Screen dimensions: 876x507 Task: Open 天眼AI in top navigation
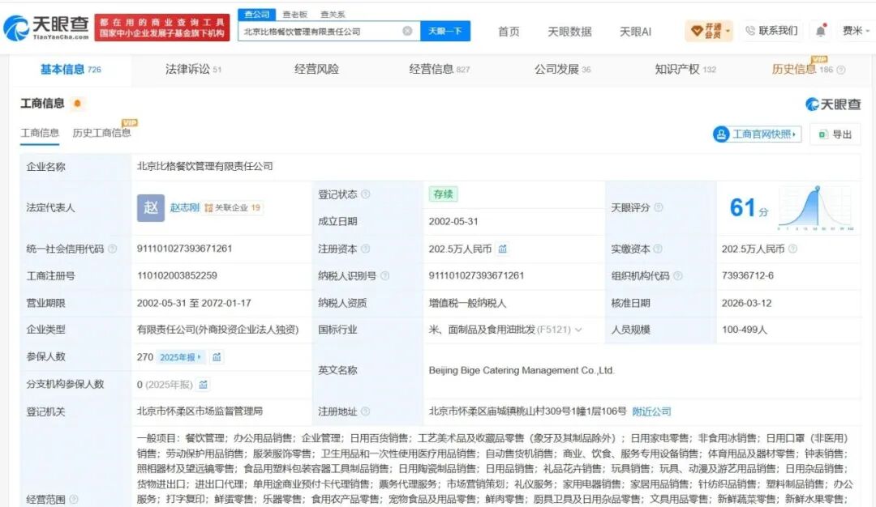(x=635, y=32)
